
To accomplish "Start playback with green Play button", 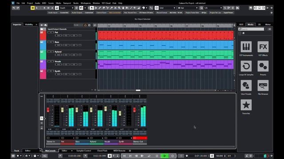I will click(165, 156).
